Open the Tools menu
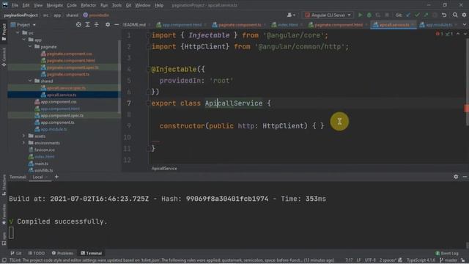Viewport: 469px width, 264px height. tap(117, 5)
